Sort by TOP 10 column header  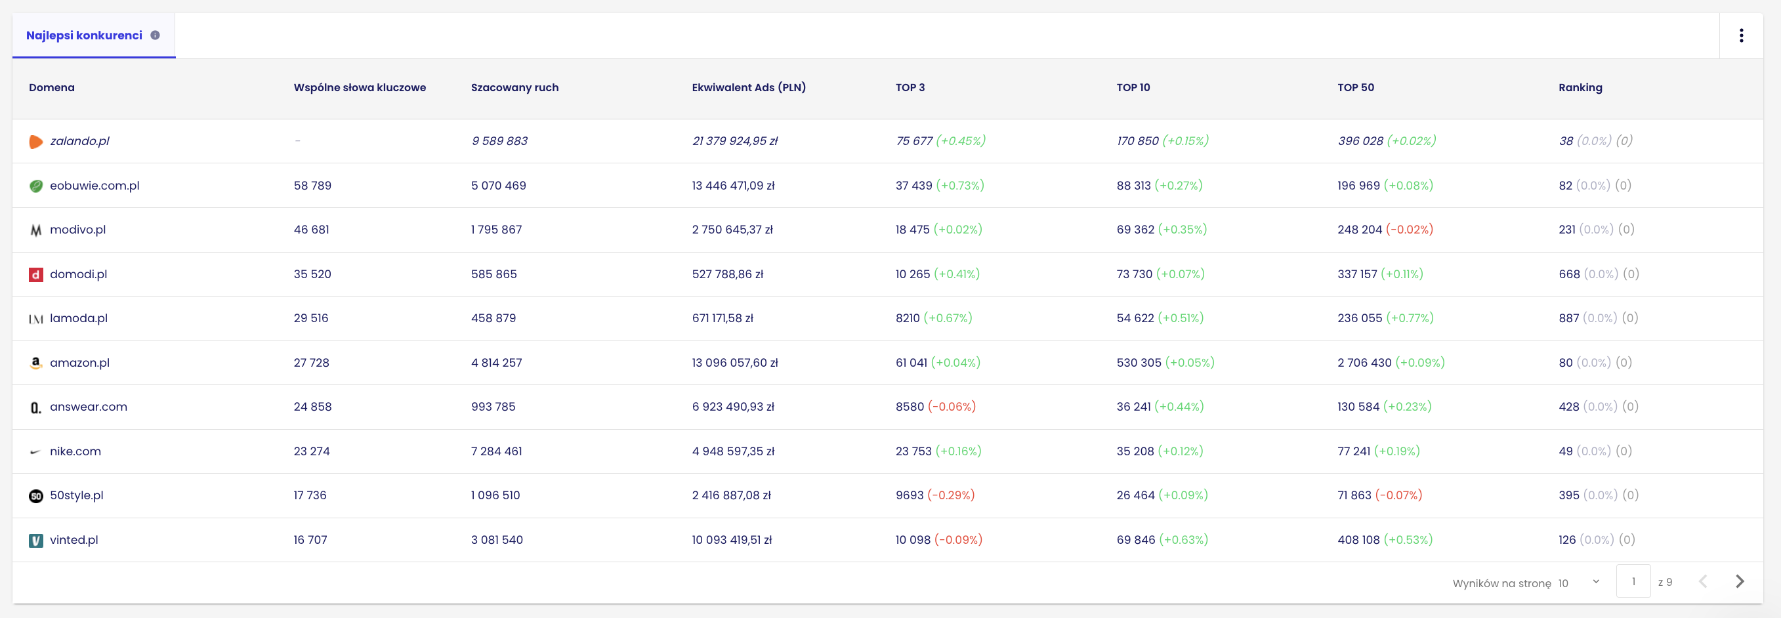1133,87
